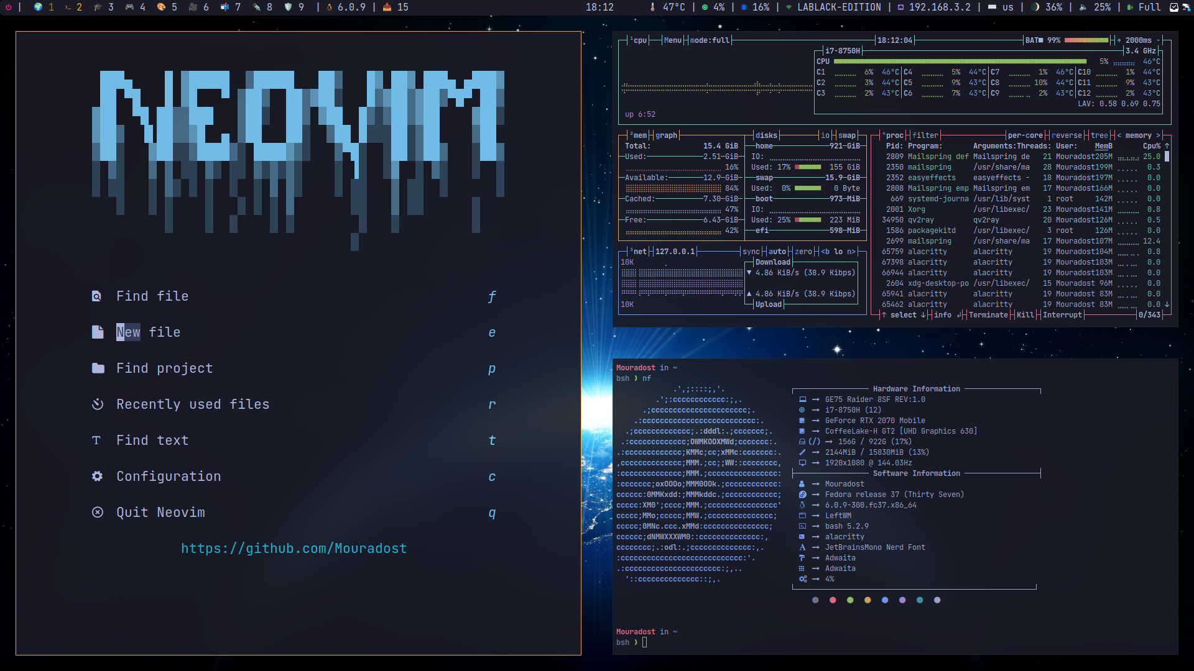Click the Quit Neovim circle-x icon

tap(97, 513)
